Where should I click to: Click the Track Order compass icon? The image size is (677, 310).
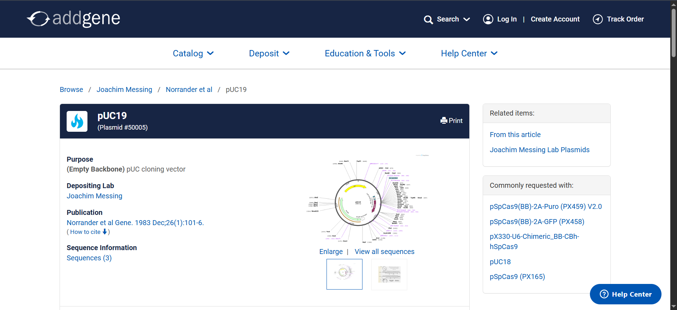(x=598, y=19)
